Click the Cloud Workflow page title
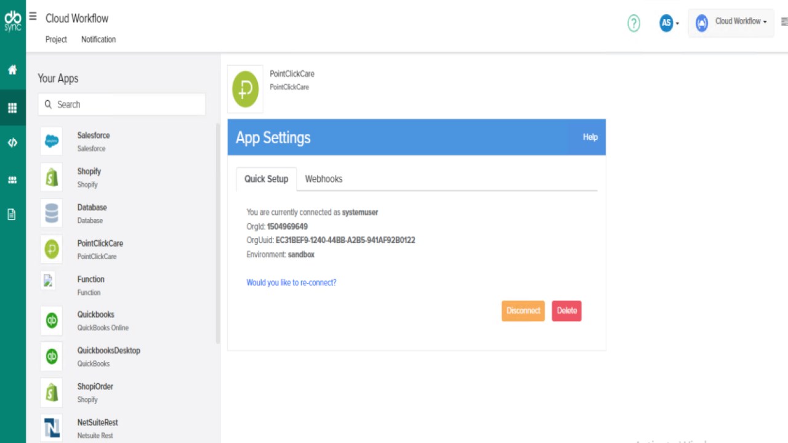This screenshot has height=443, width=788. tap(77, 18)
